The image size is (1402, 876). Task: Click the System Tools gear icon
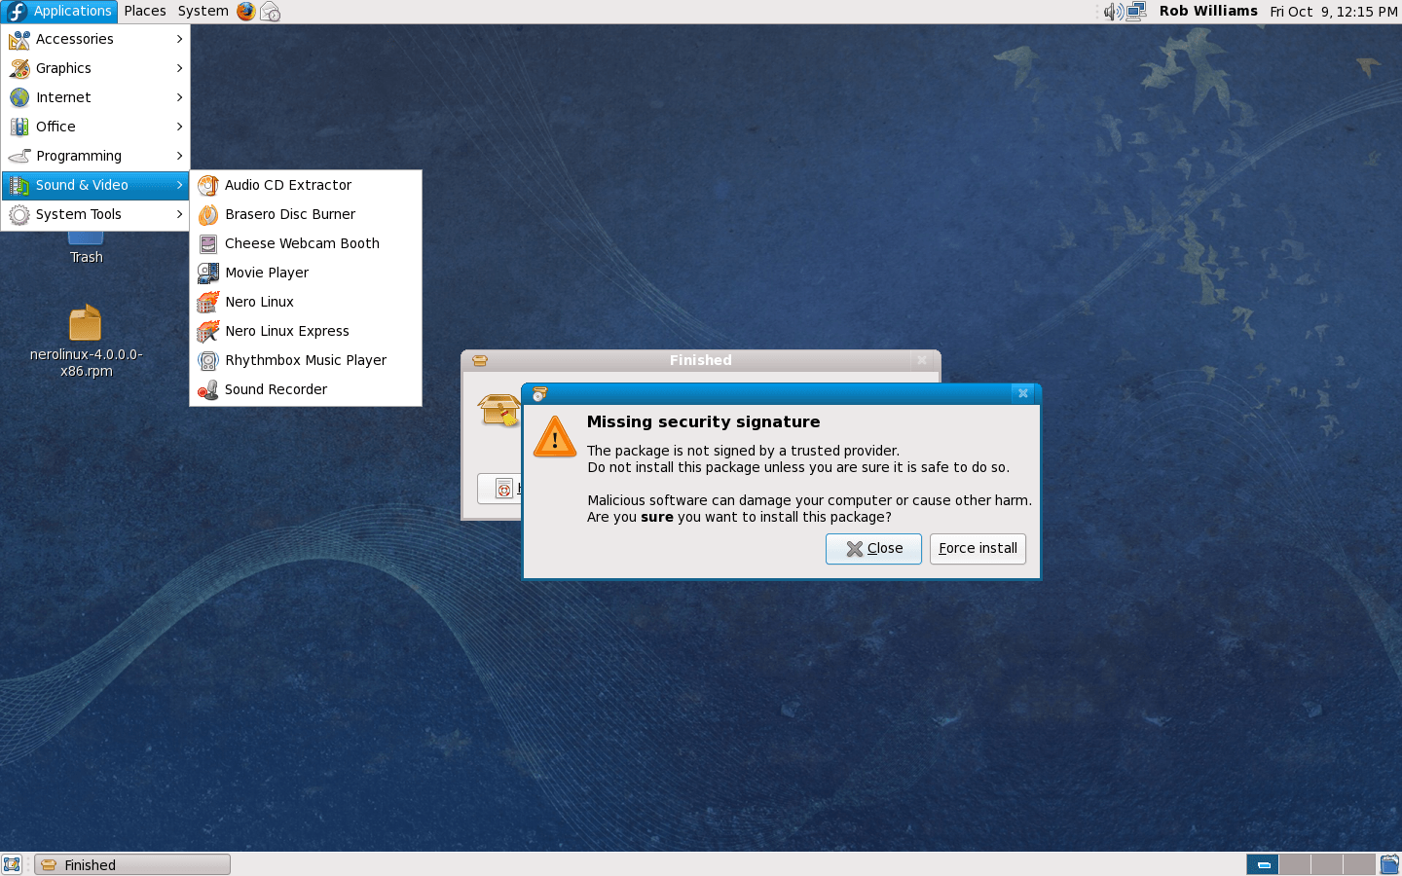(19, 214)
